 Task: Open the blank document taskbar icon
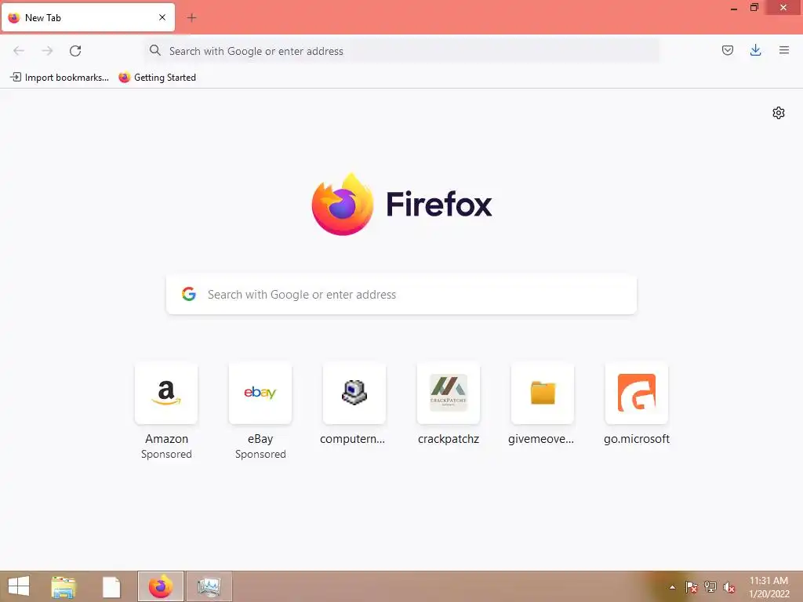click(111, 587)
